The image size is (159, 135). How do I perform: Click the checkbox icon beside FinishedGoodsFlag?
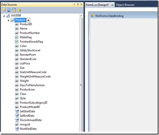17,42
